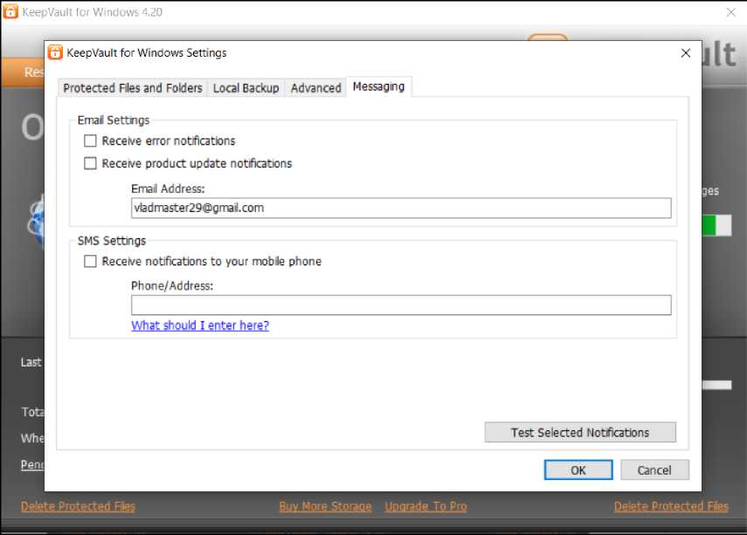This screenshot has height=535, width=747.
Task: Open the 'What should I enter here?' link
Action: pos(200,326)
